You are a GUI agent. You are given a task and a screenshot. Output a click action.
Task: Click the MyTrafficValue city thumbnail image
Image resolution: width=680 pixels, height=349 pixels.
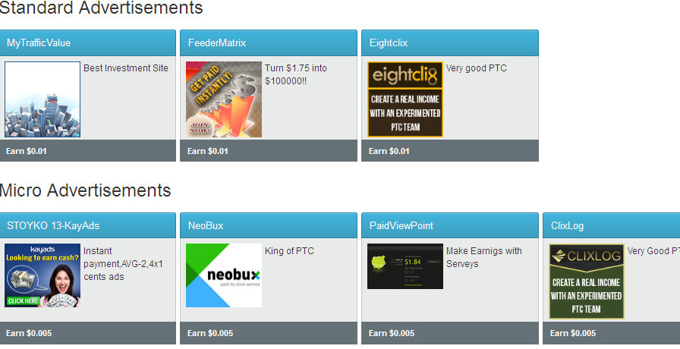tap(42, 99)
